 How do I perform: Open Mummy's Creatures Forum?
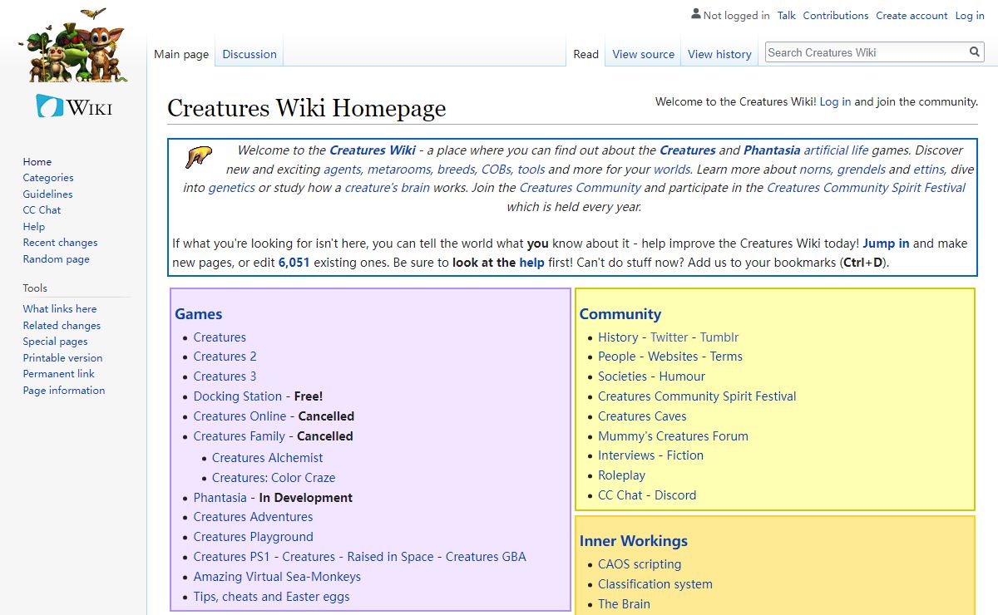click(x=673, y=435)
